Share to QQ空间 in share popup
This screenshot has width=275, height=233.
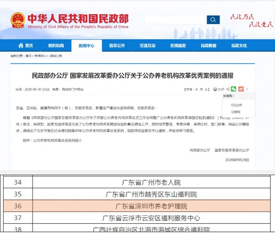236,105
